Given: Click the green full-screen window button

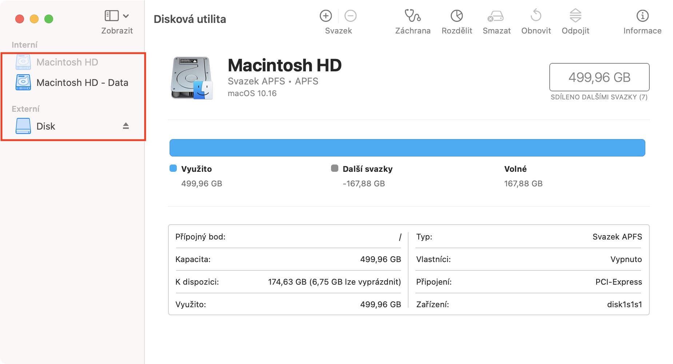Looking at the screenshot, I should [x=49, y=19].
